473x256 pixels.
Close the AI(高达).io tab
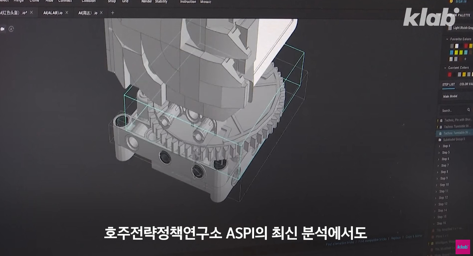coord(101,13)
